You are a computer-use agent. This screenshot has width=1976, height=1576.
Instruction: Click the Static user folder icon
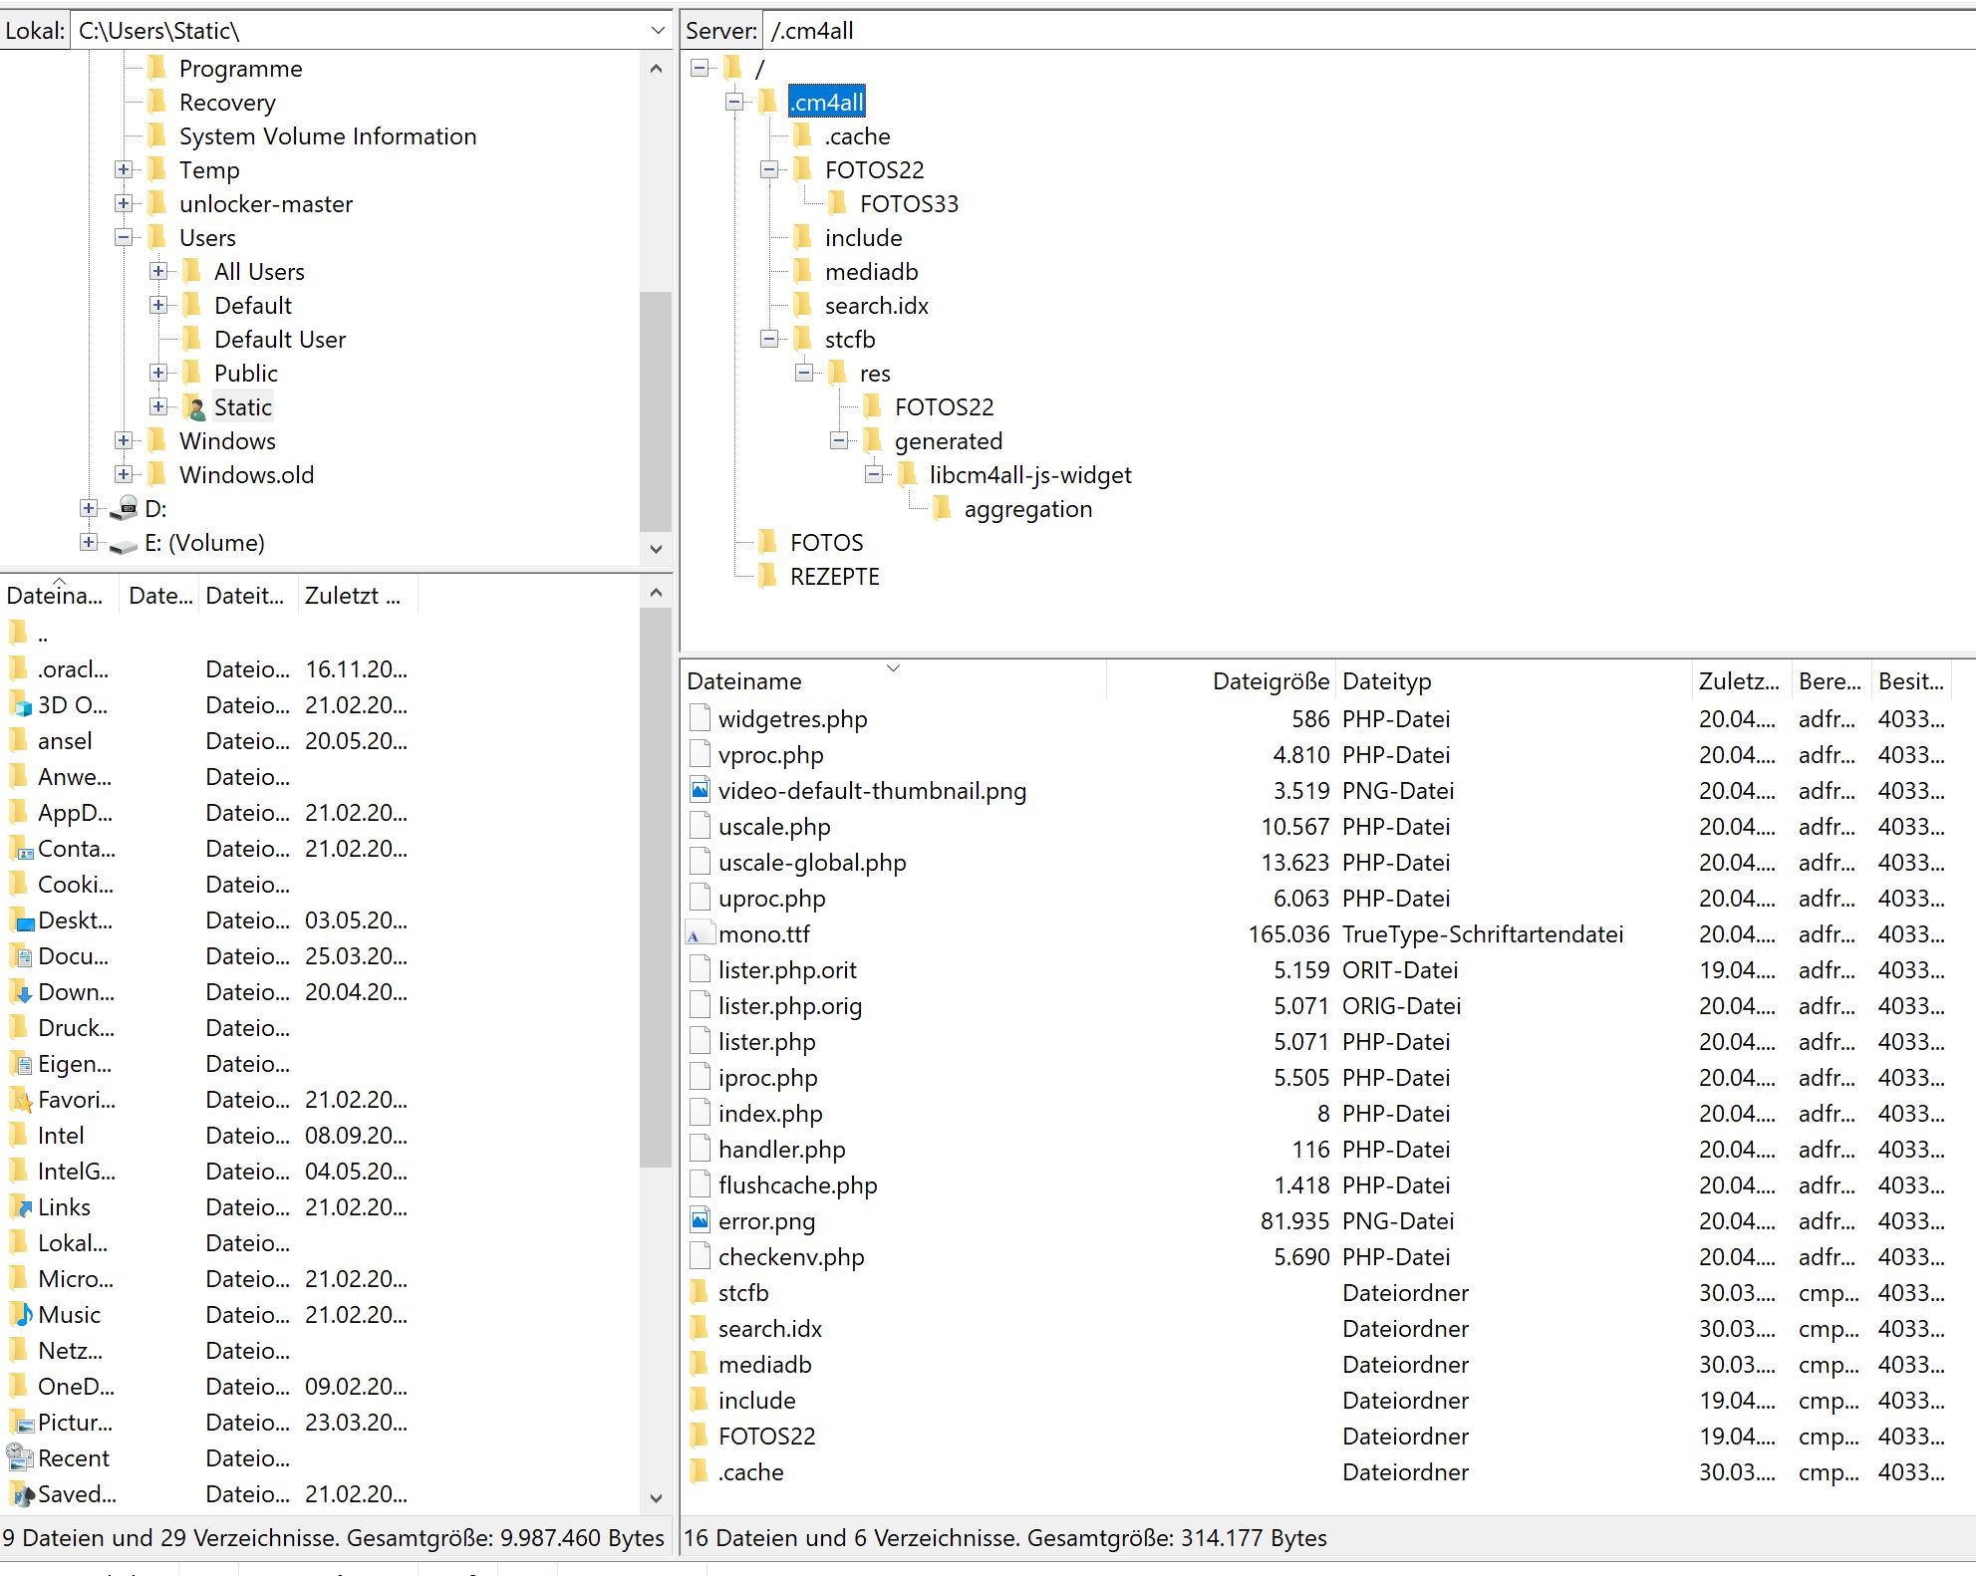coord(194,407)
